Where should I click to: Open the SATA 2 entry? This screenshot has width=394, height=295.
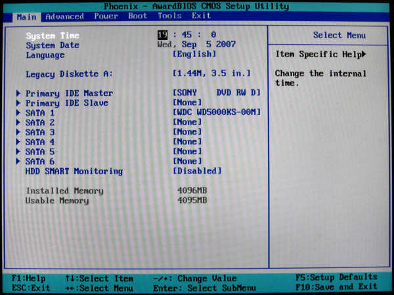(40, 122)
